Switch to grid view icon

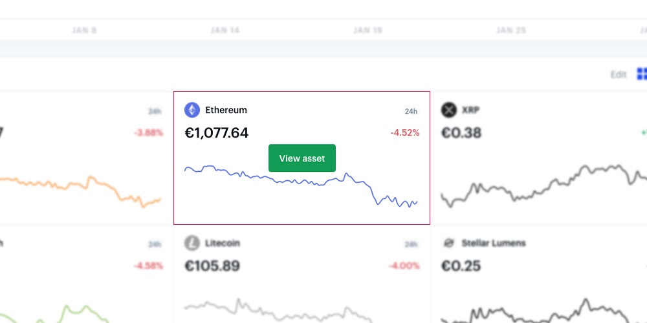(642, 74)
